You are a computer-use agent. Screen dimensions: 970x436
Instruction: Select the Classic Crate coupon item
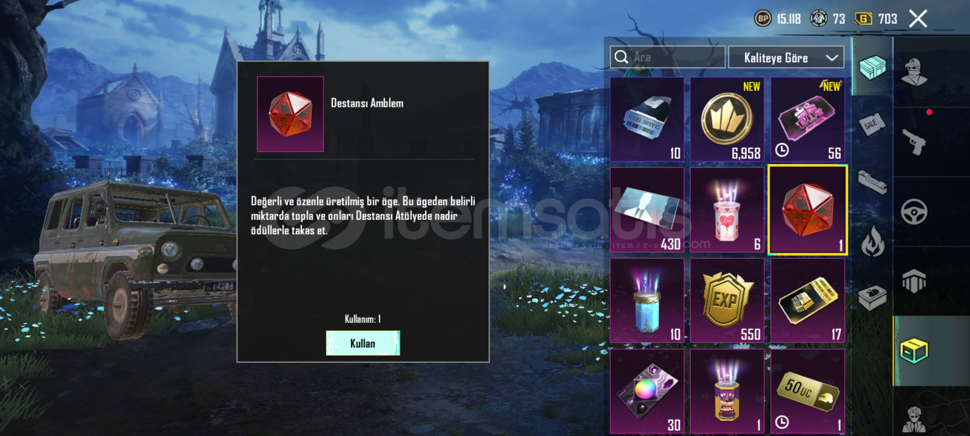[x=647, y=119]
